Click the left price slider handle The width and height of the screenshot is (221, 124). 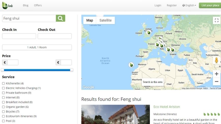(x=2, y=70)
